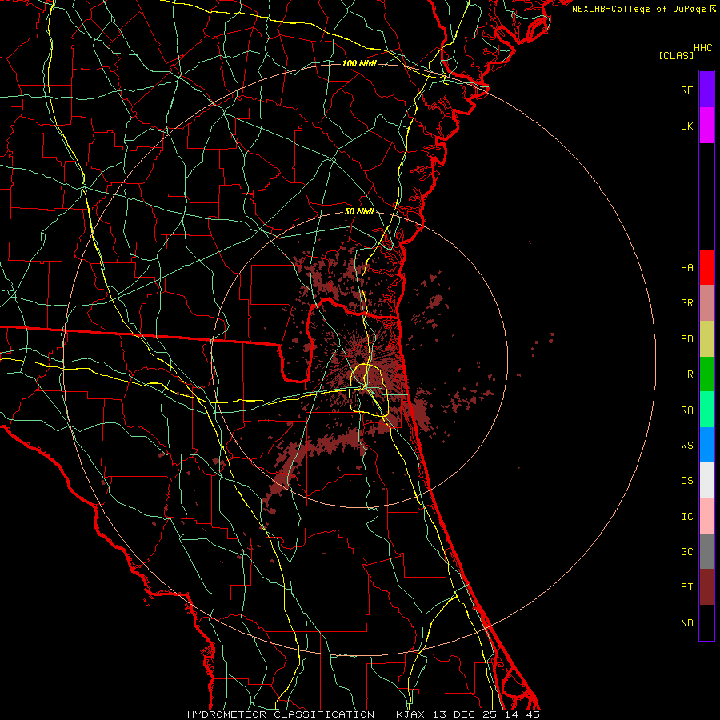Click the GR legend color swatch
720x720 pixels.
coord(706,303)
